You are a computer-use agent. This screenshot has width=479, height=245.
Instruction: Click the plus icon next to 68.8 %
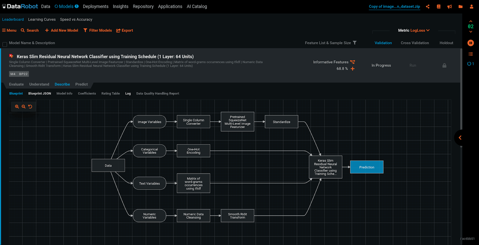click(x=353, y=69)
